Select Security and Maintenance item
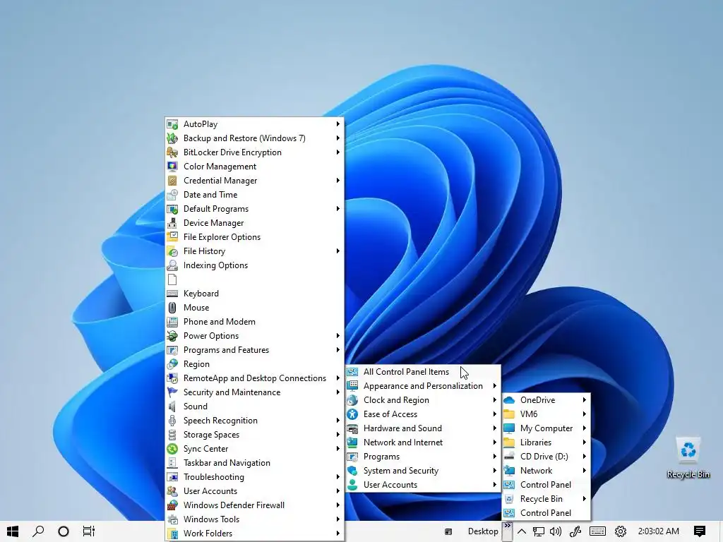The width and height of the screenshot is (723, 542). pos(254,392)
